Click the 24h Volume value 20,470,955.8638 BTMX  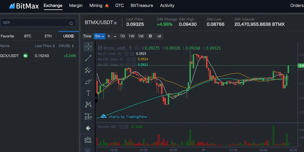pos(260,24)
